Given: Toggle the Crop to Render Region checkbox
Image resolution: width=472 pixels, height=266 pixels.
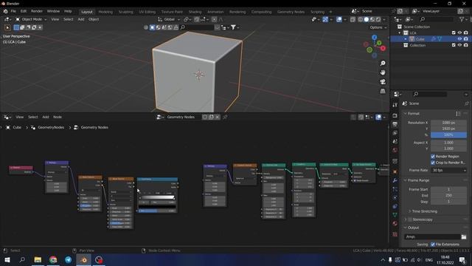Looking at the screenshot, I should 433,163.
